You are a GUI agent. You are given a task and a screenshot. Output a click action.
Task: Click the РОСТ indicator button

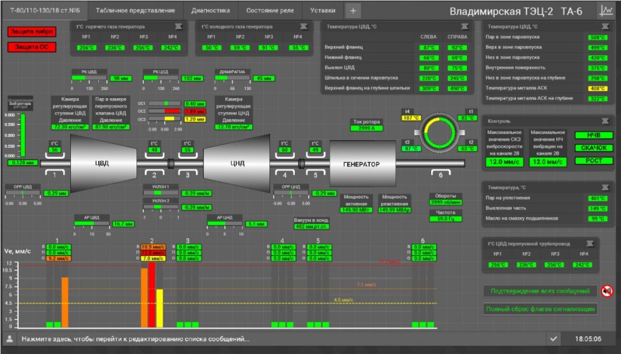pos(594,161)
